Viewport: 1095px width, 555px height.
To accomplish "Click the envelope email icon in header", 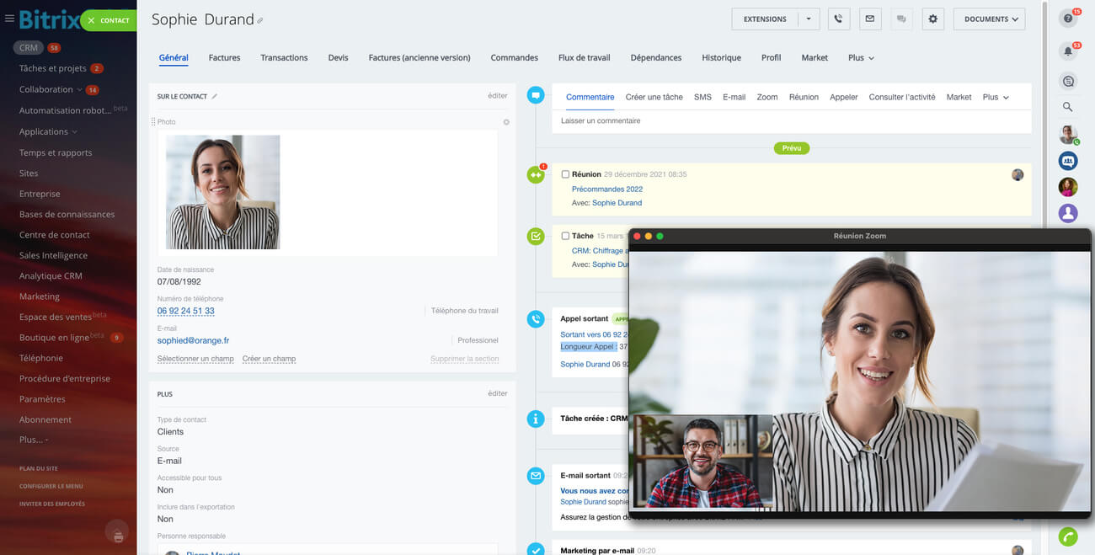I will (x=869, y=19).
